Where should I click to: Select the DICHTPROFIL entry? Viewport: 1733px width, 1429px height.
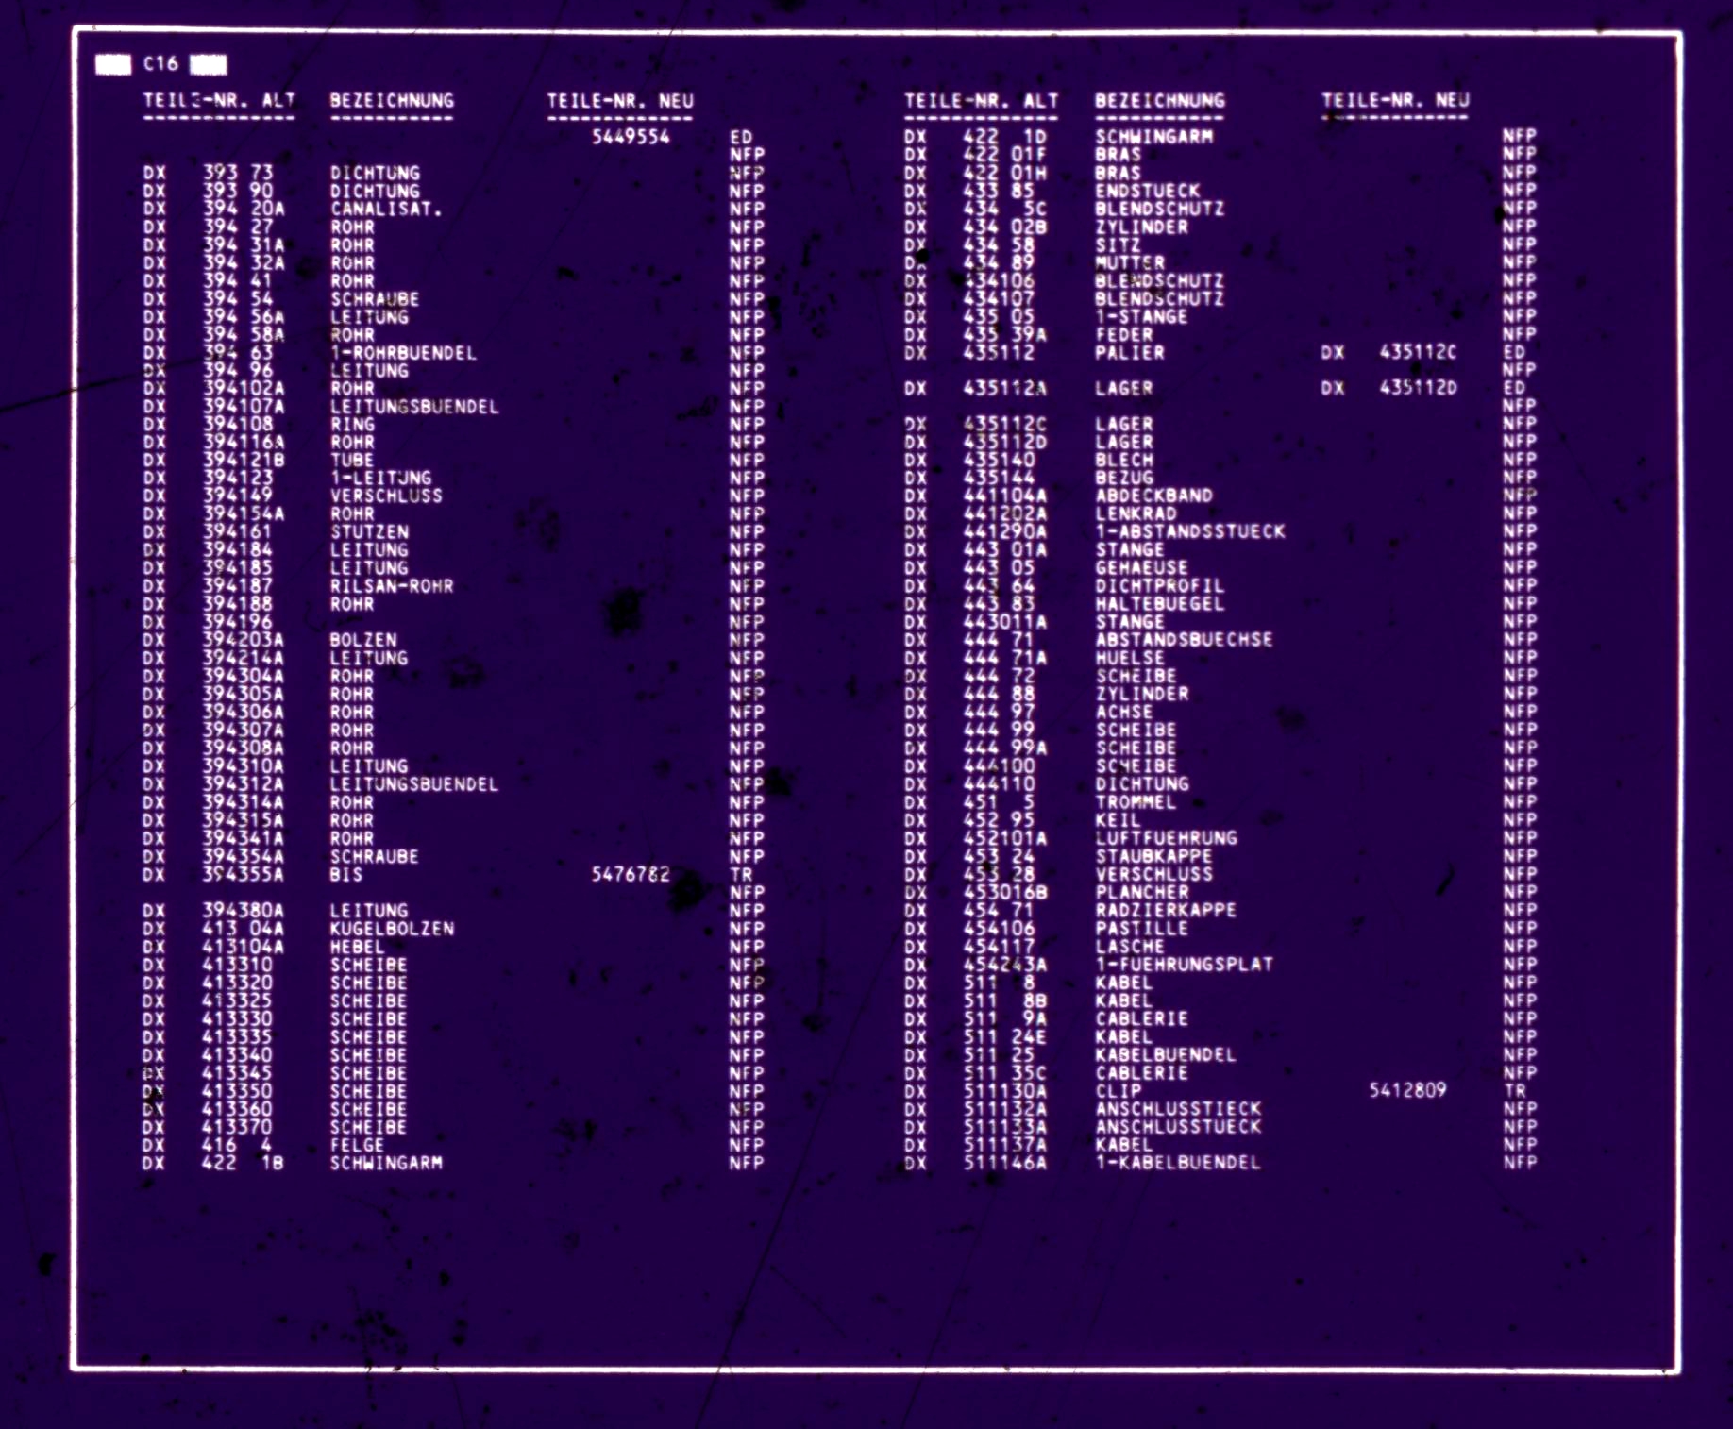point(1159,586)
